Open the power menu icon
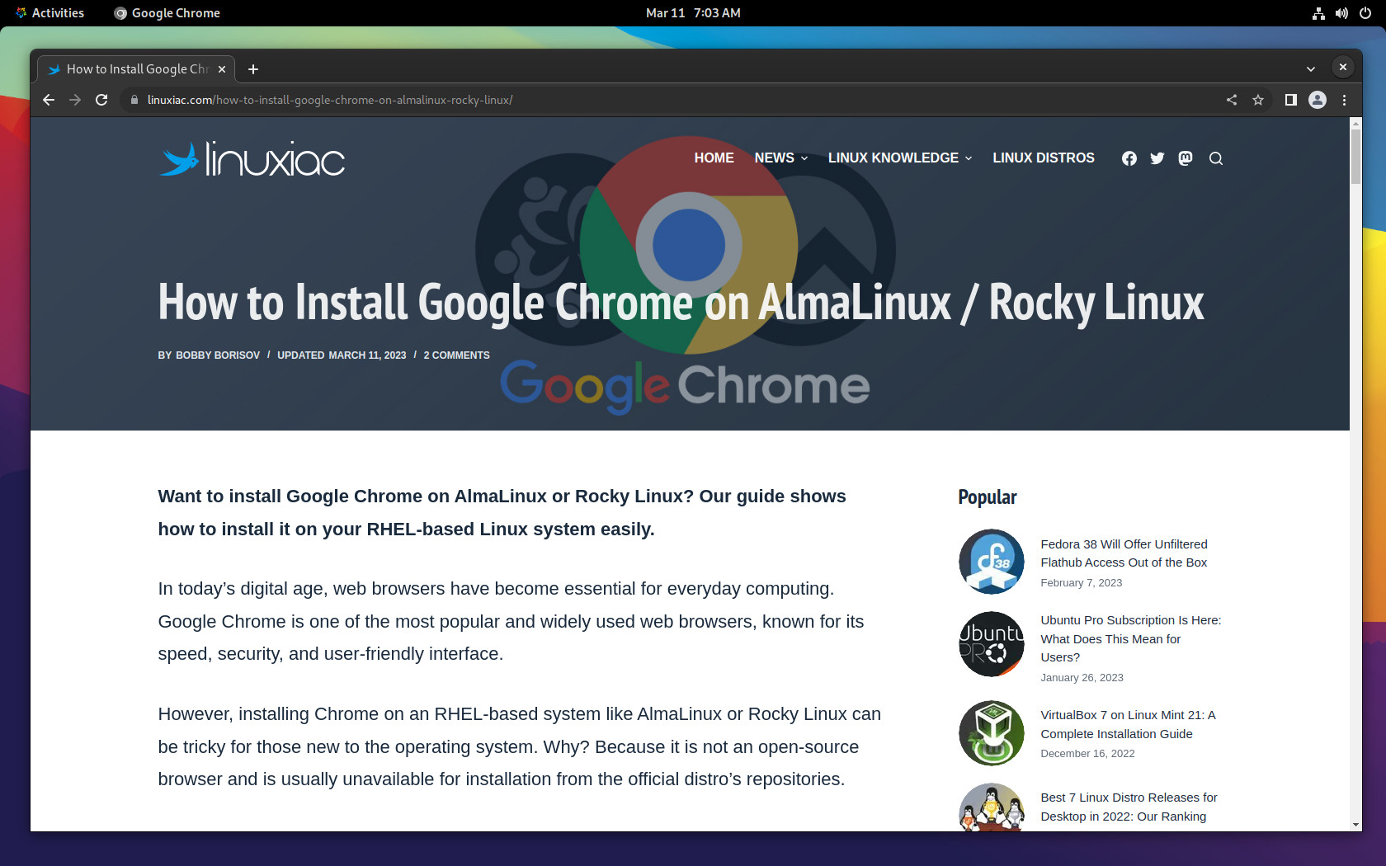Viewport: 1386px width, 866px height. point(1365,13)
